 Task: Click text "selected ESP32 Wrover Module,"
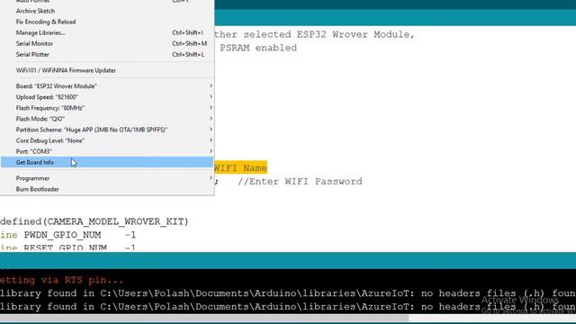(328, 34)
